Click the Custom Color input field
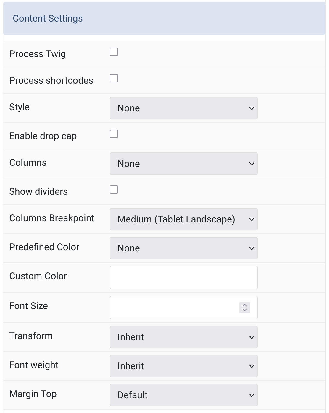Screen dimensions: 329x413 pos(183,278)
